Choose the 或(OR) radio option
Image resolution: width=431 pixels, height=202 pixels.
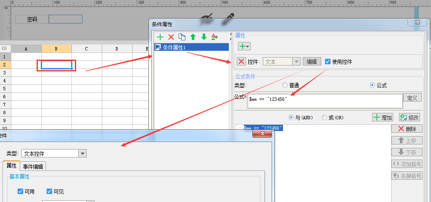[324, 118]
